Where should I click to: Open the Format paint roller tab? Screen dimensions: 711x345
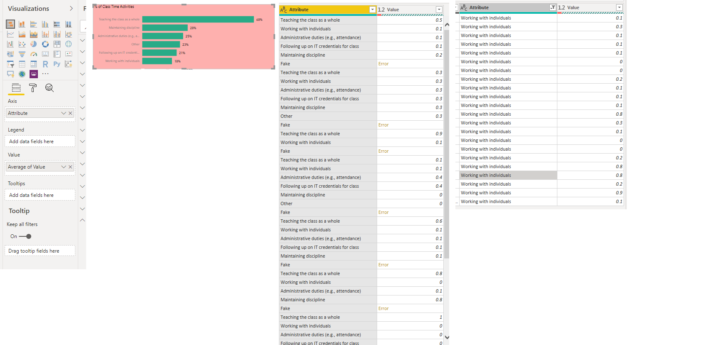coord(33,88)
